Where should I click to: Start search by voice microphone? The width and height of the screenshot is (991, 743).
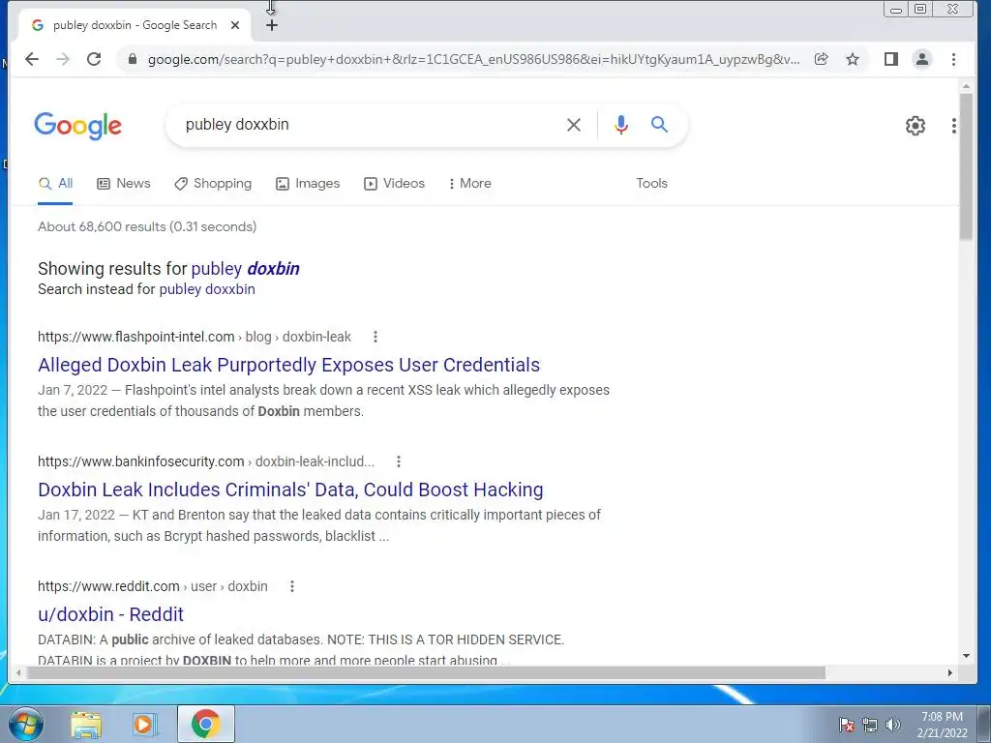tap(621, 125)
